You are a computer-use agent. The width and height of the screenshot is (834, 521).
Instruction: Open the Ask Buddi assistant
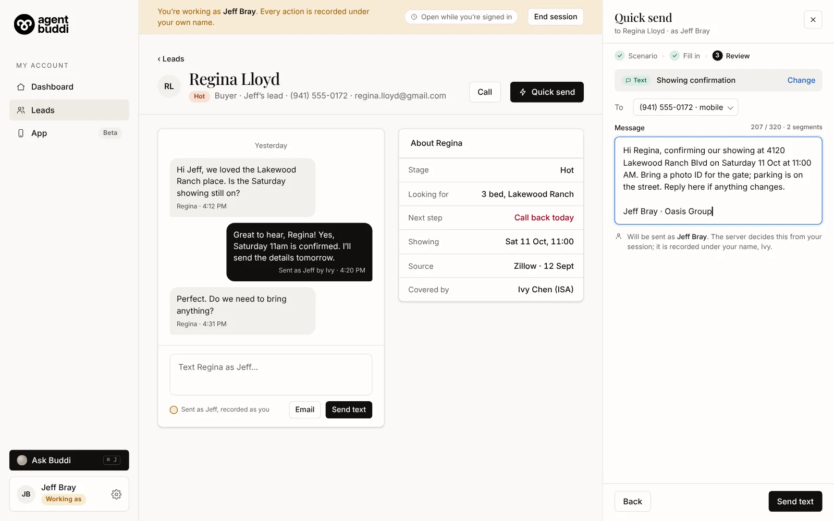click(x=69, y=460)
